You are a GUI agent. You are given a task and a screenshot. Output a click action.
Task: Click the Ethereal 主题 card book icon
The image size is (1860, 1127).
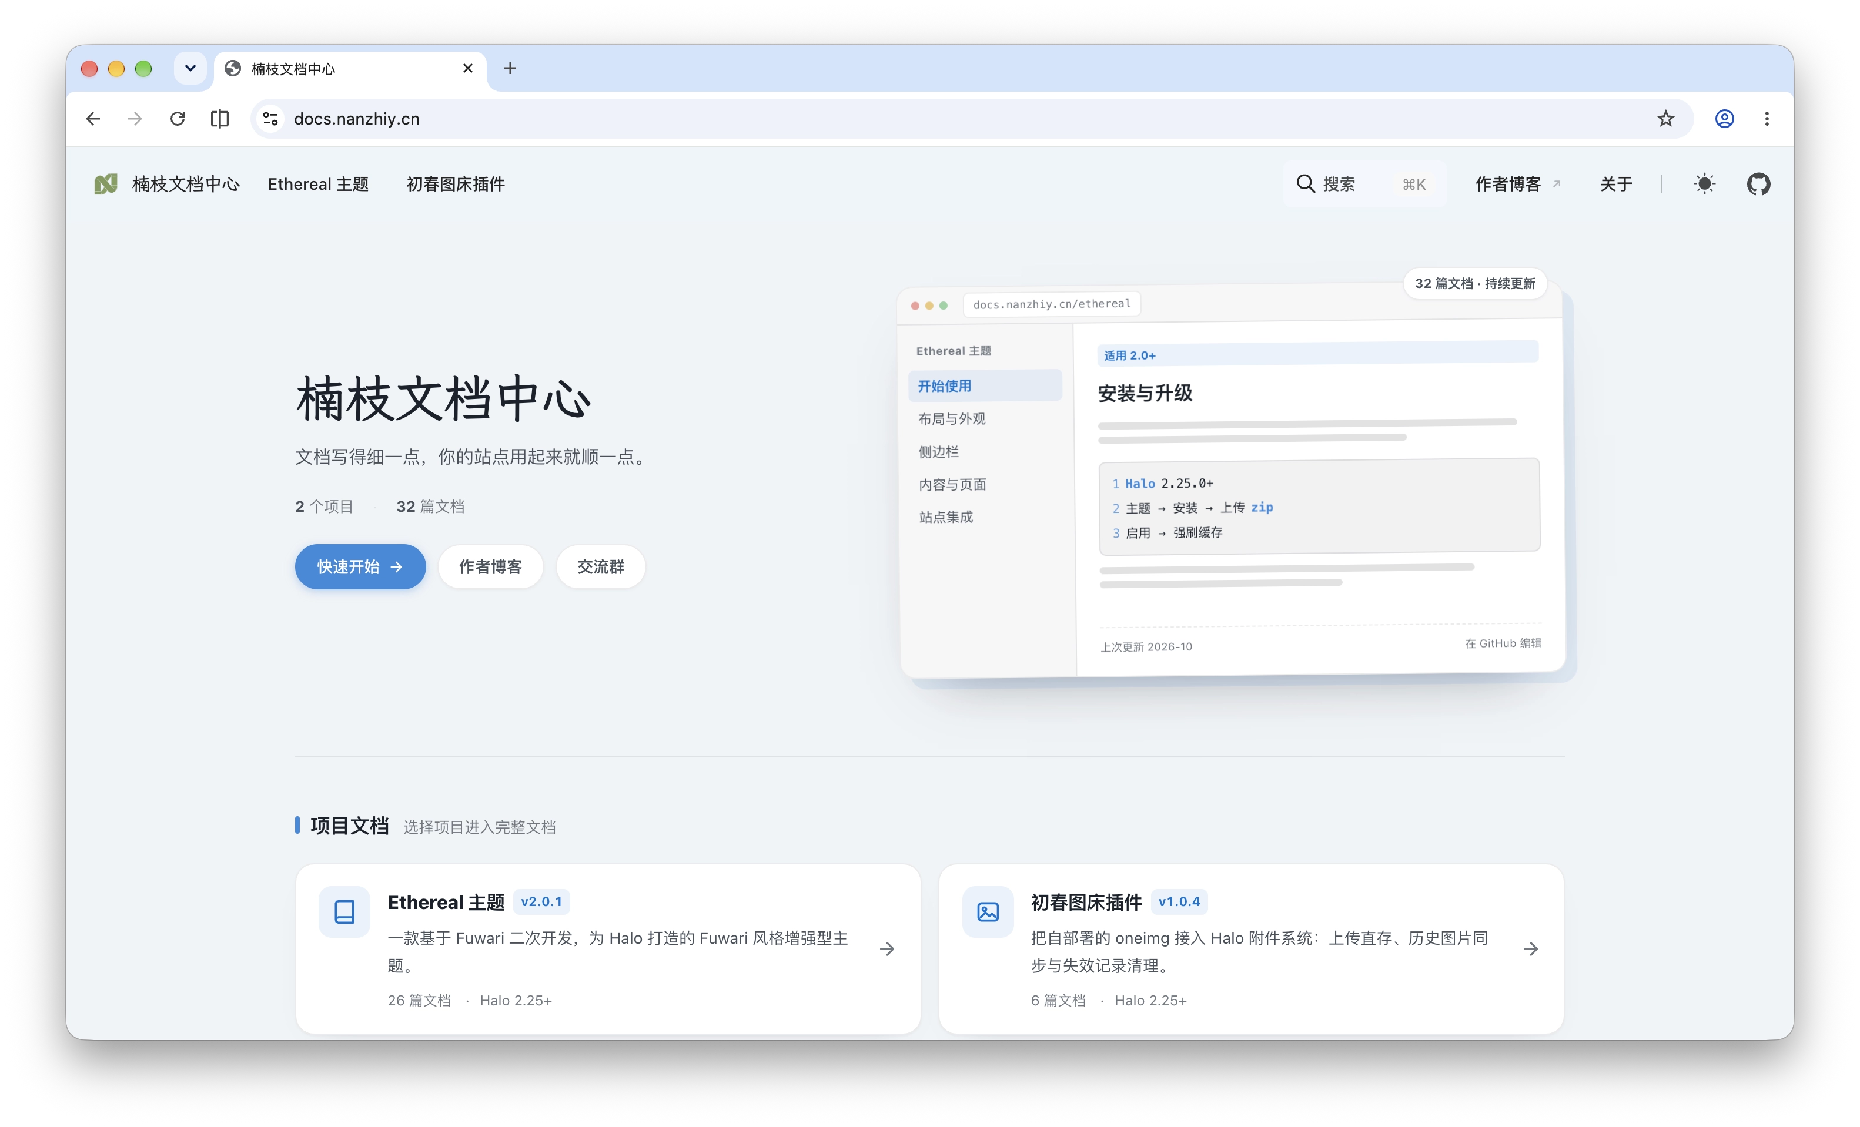344,911
